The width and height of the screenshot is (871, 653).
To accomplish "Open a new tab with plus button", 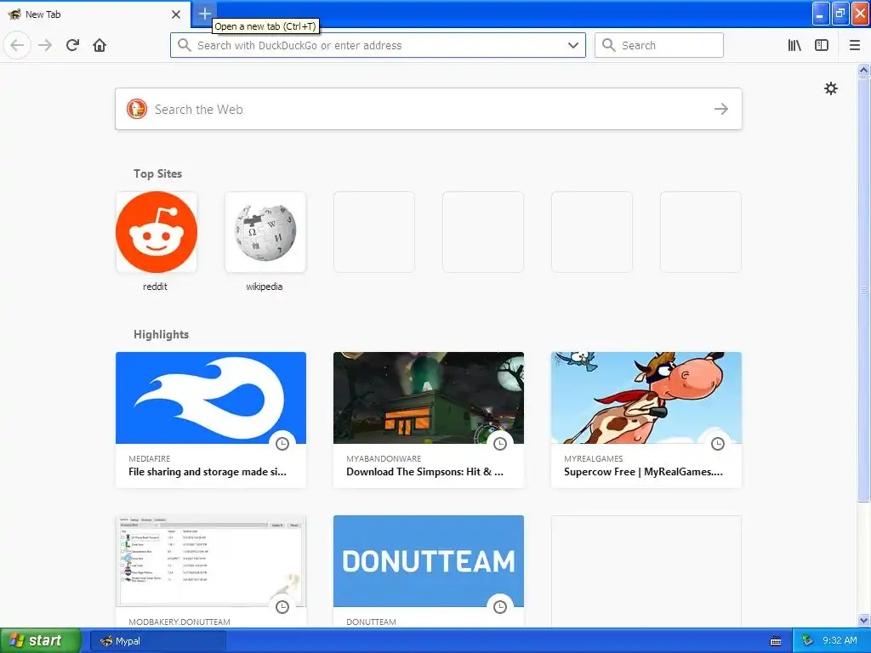I will 204,14.
